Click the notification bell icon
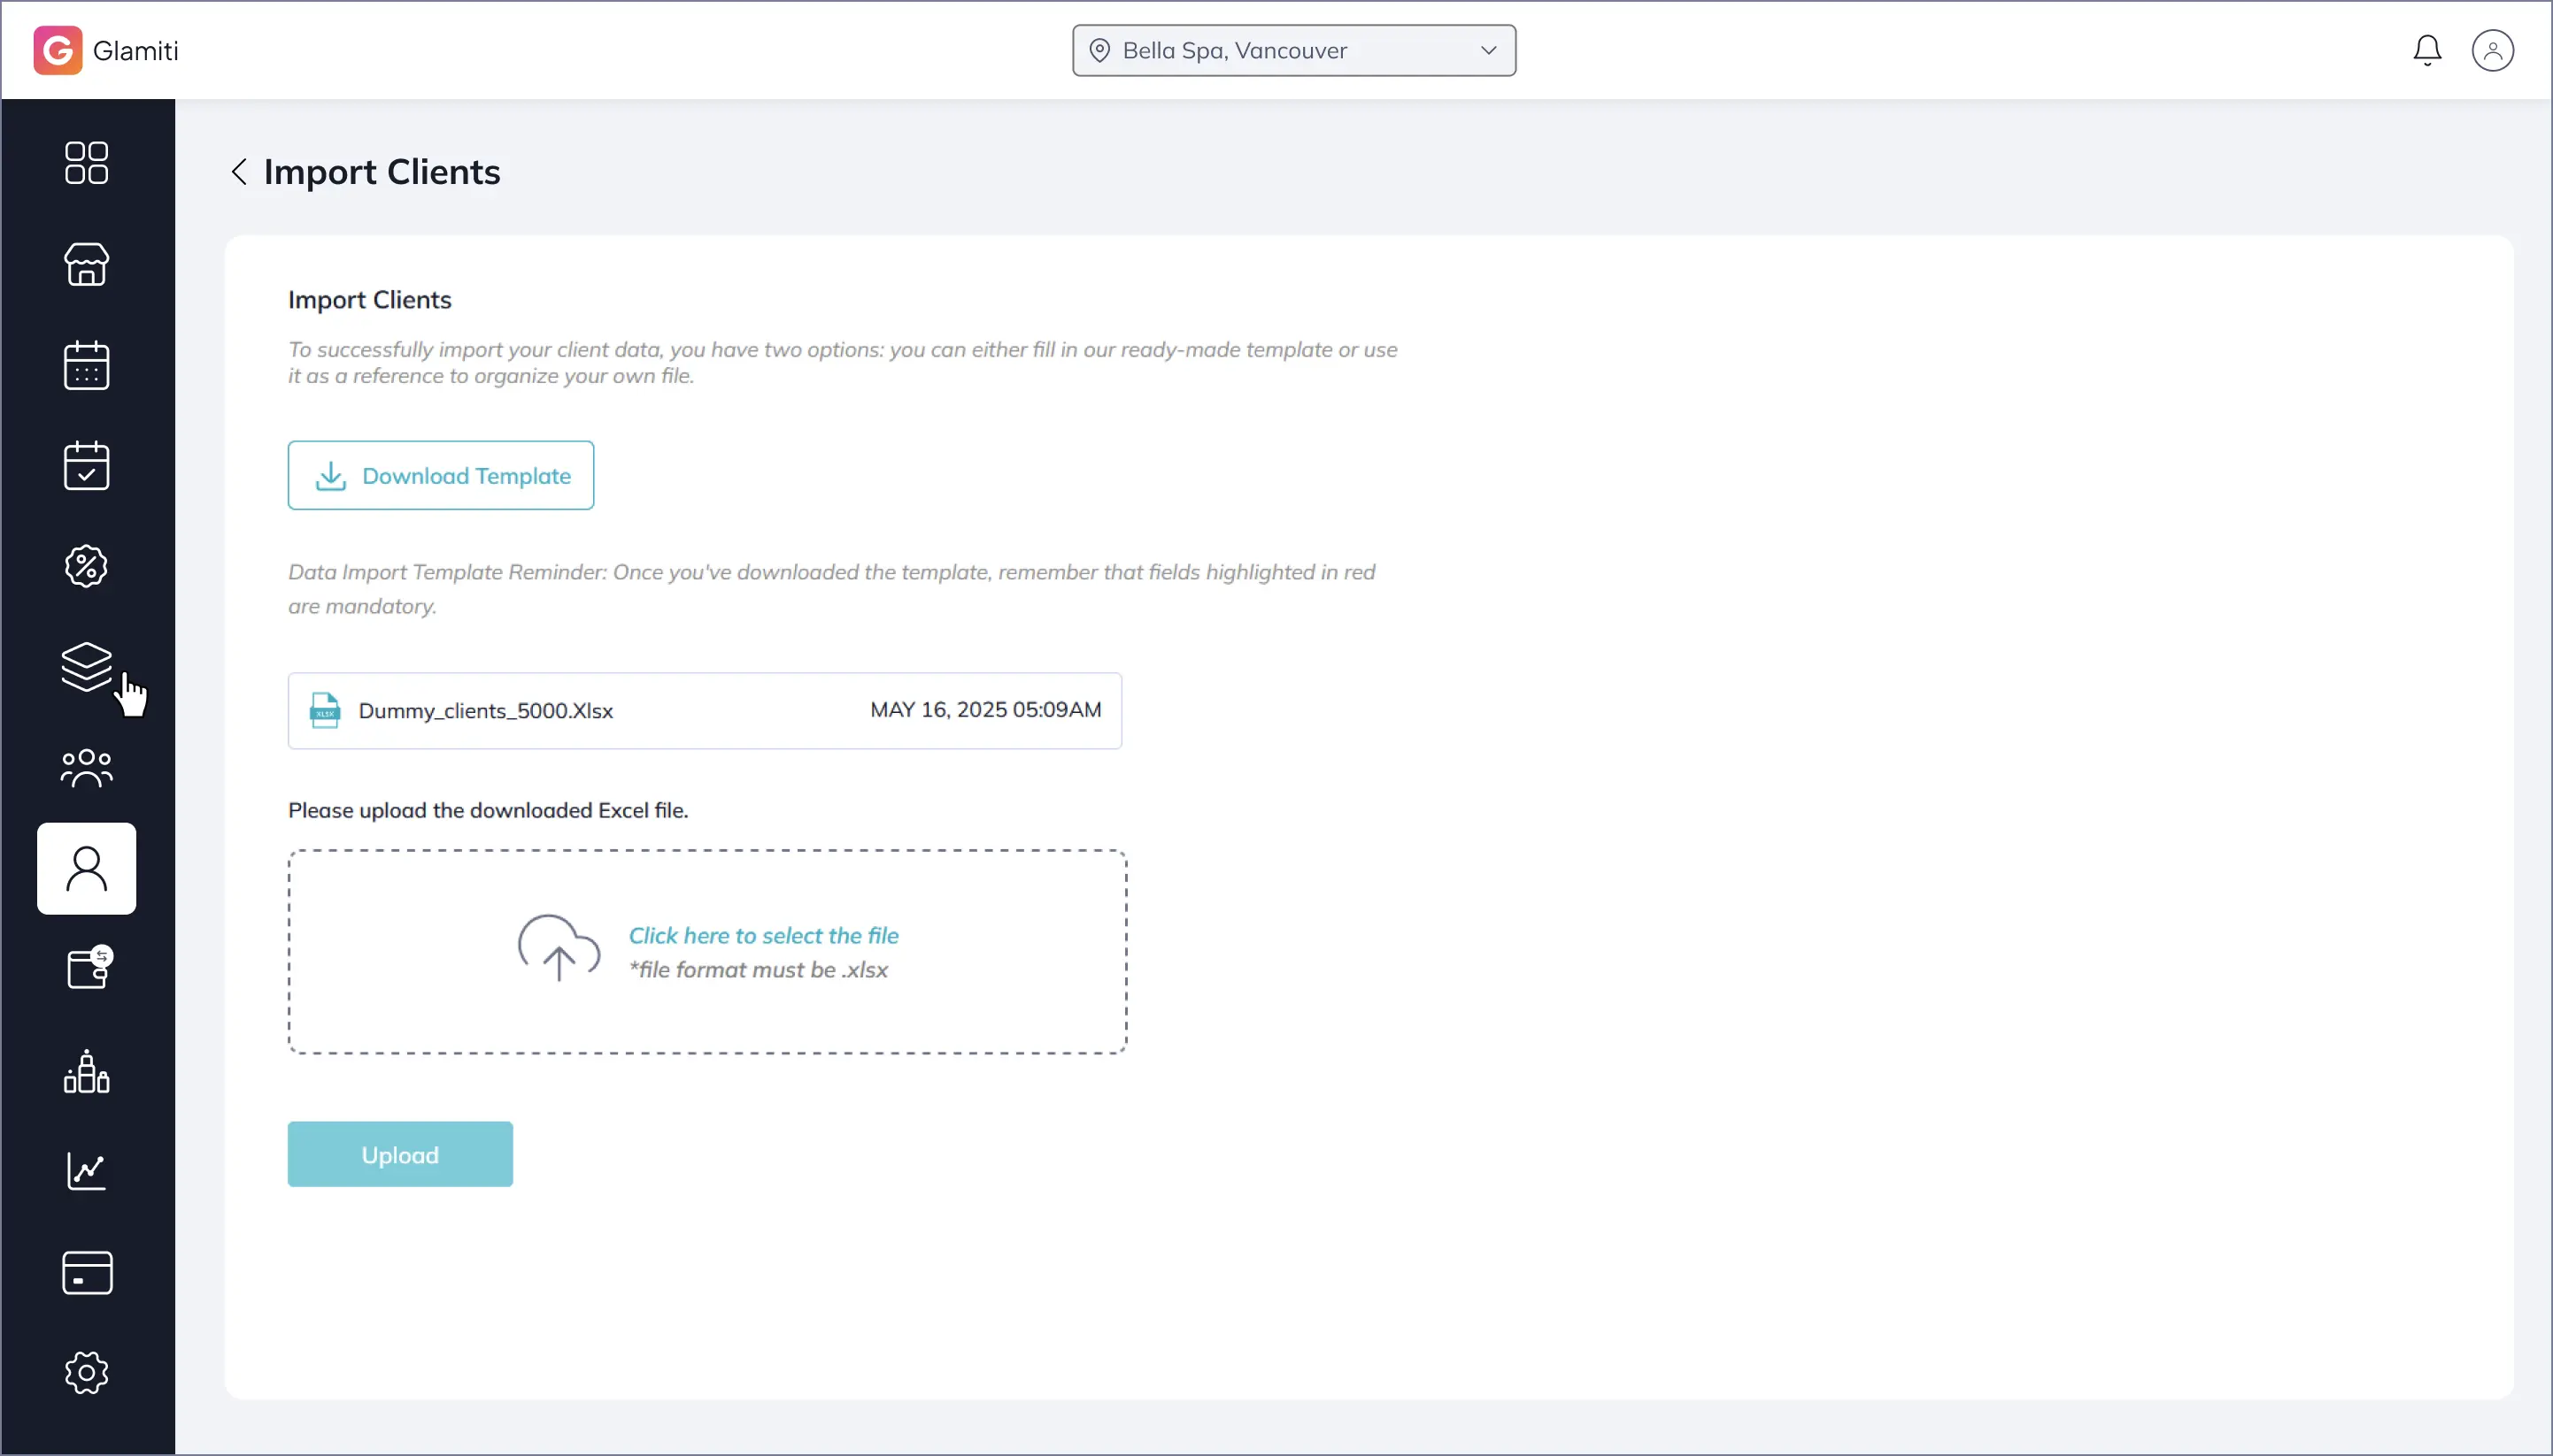 pyautogui.click(x=2426, y=51)
